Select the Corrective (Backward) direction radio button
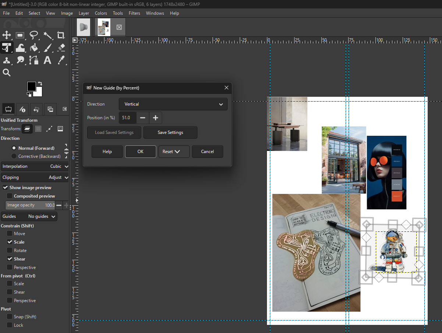The image size is (442, 333). tap(14, 156)
